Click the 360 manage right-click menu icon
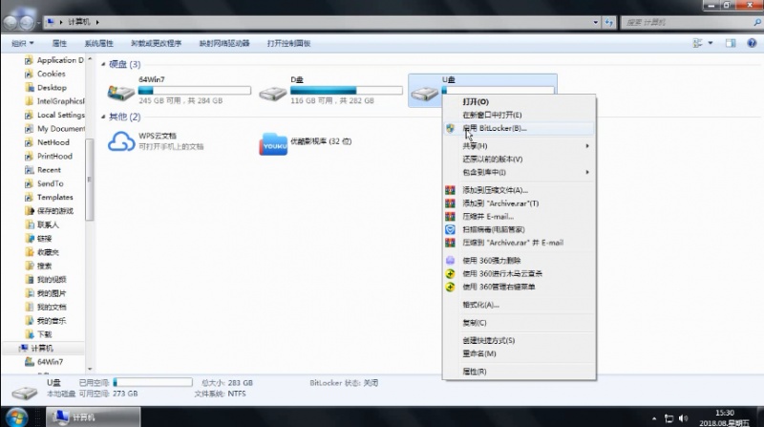This screenshot has width=764, height=427. pos(450,287)
